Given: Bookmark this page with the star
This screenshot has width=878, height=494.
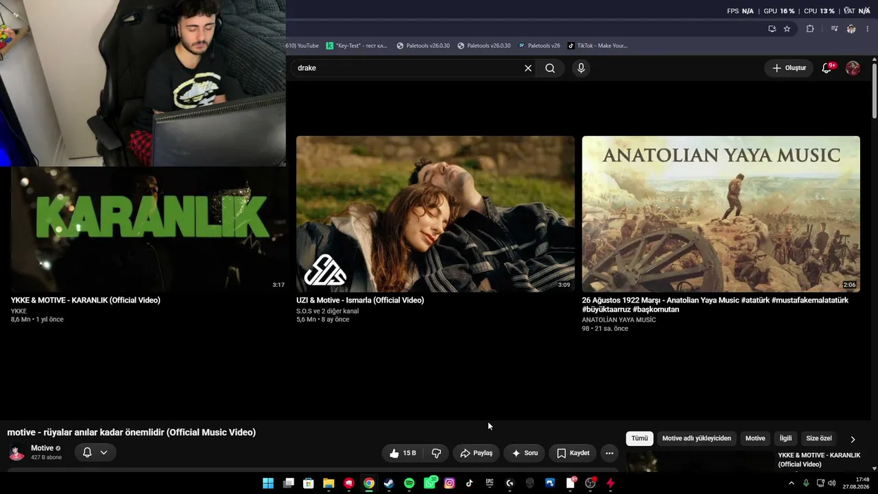Looking at the screenshot, I should [x=787, y=29].
